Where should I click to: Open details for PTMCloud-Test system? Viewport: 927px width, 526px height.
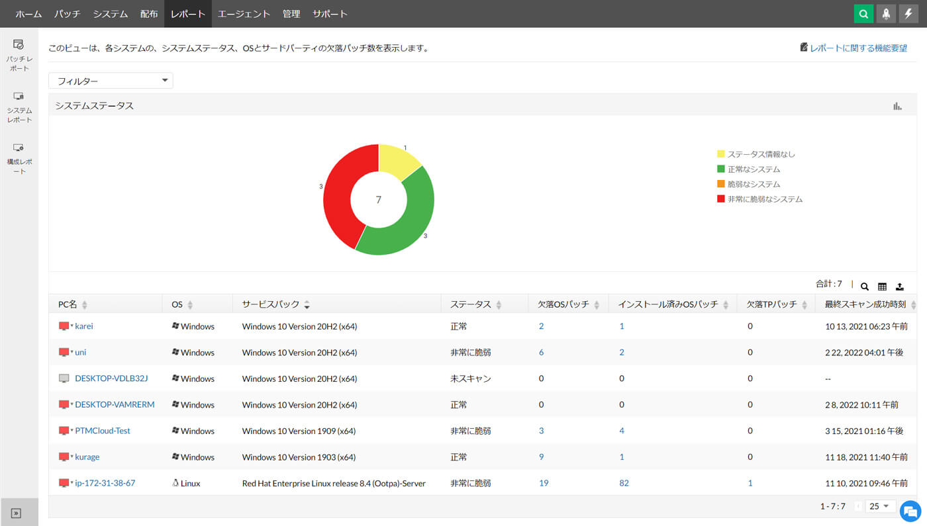(x=101, y=430)
